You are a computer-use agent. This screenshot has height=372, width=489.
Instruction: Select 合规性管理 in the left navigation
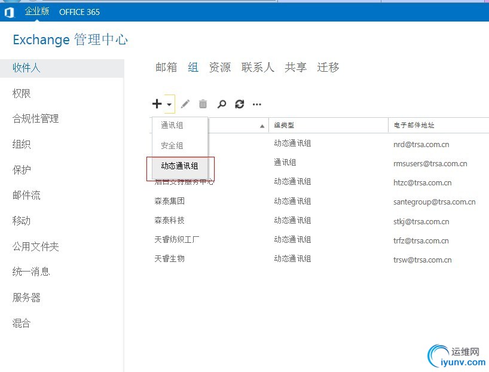pos(35,118)
